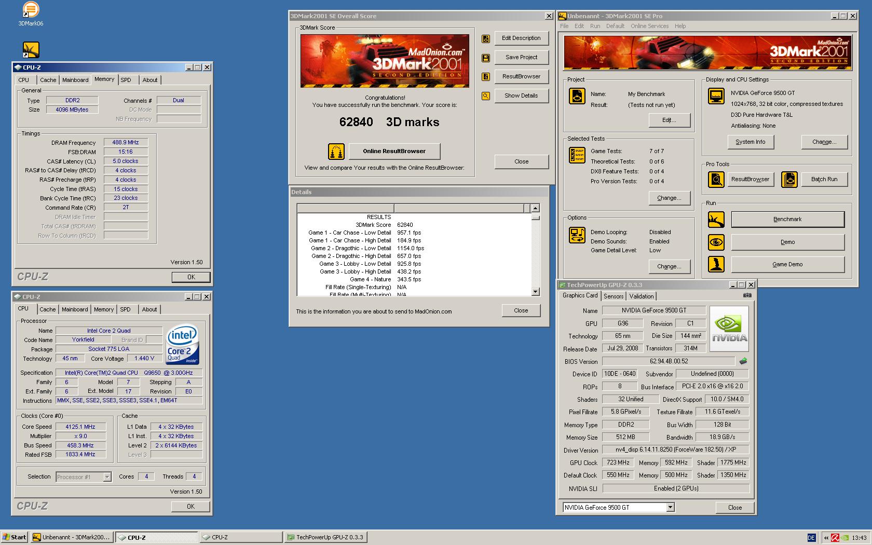This screenshot has height=545, width=872.
Task: Click the Options demo settings icon
Action: click(x=577, y=235)
